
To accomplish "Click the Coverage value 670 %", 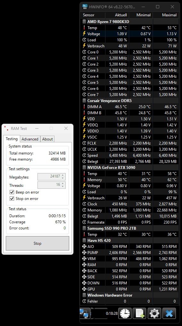I will 60,222.
